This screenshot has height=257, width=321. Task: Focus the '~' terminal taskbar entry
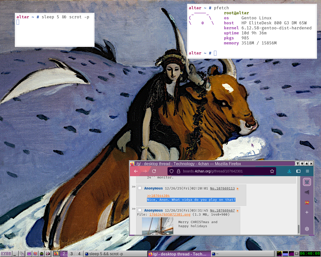click(243, 254)
